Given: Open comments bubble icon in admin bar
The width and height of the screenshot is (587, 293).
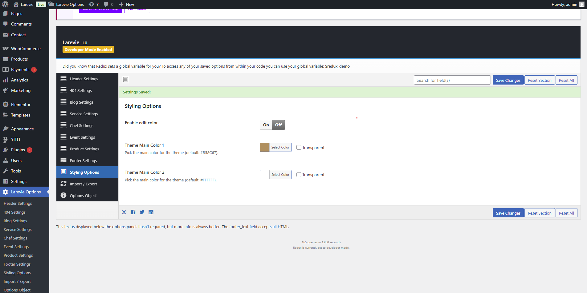Looking at the screenshot, I should [106, 4].
